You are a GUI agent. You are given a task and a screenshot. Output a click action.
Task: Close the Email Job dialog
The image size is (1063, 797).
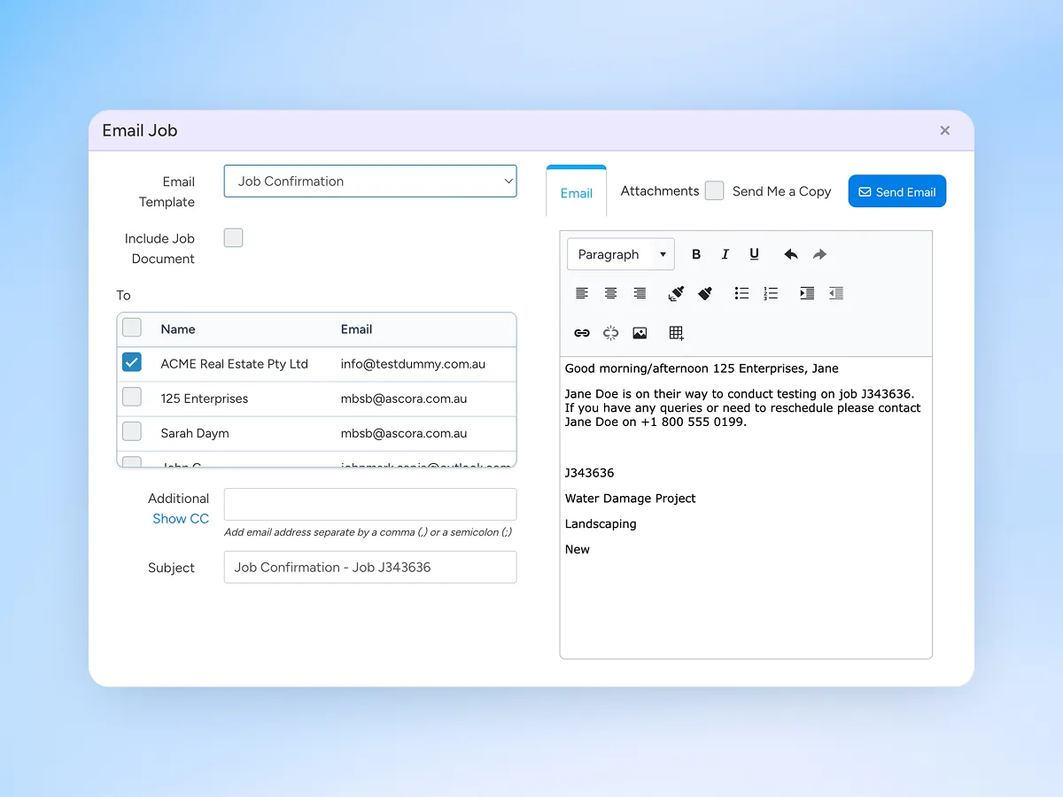pos(945,130)
